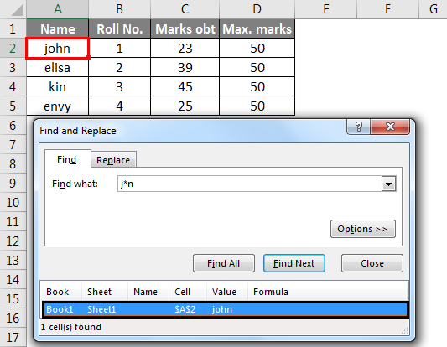447x347 pixels.
Task: Click the marks cell with value 23
Action: pos(185,48)
